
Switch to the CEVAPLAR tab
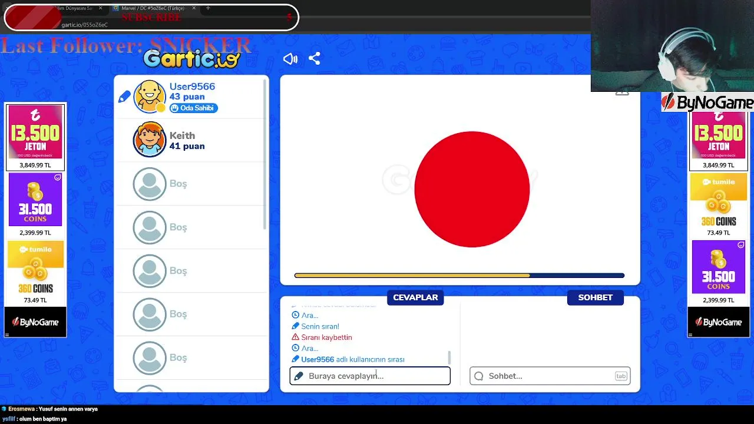415,297
